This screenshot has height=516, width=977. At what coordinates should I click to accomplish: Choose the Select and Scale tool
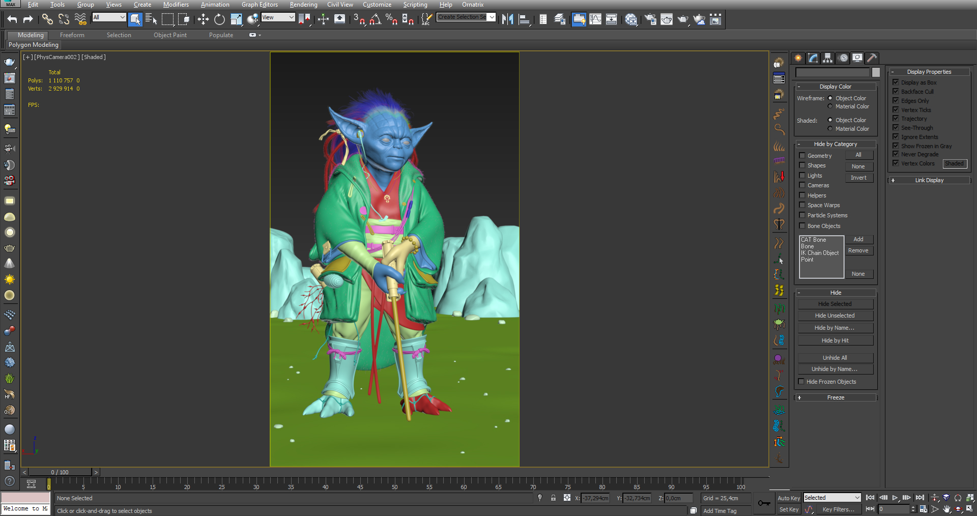pos(236,19)
